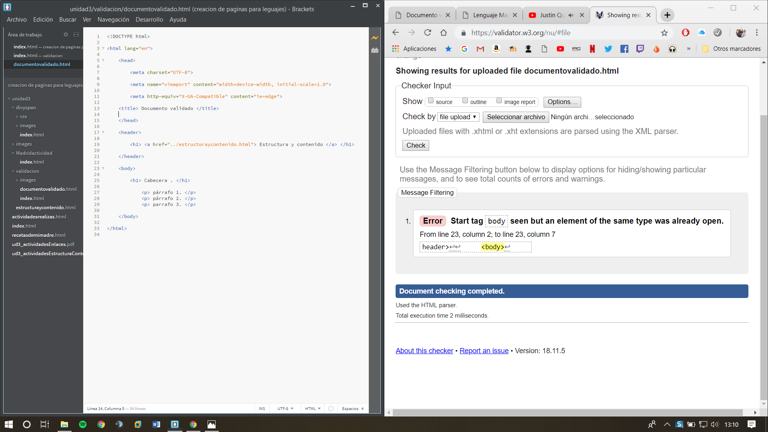This screenshot has height=432, width=768.
Task: Click the Message Filtering button
Action: (427, 192)
